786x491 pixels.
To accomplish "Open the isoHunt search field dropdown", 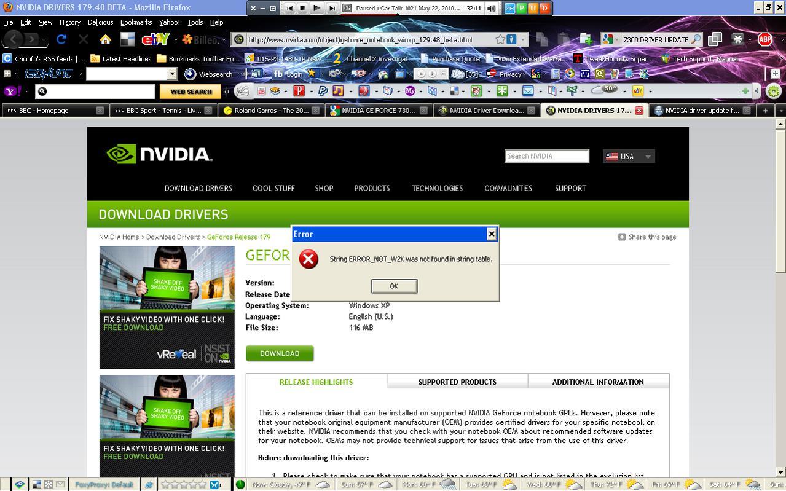I will pos(172,74).
